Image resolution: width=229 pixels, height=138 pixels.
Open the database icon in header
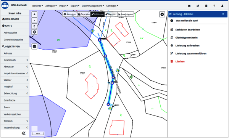[x=206, y=6]
